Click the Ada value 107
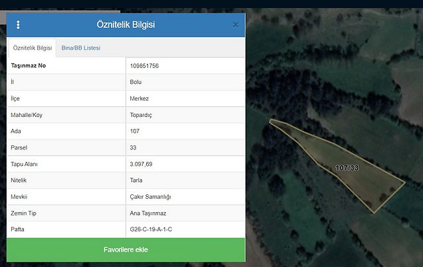Viewport: 423px width, 267px height. pyautogui.click(x=135, y=131)
